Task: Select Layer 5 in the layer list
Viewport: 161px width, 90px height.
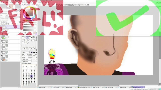Action: tap(10, 60)
